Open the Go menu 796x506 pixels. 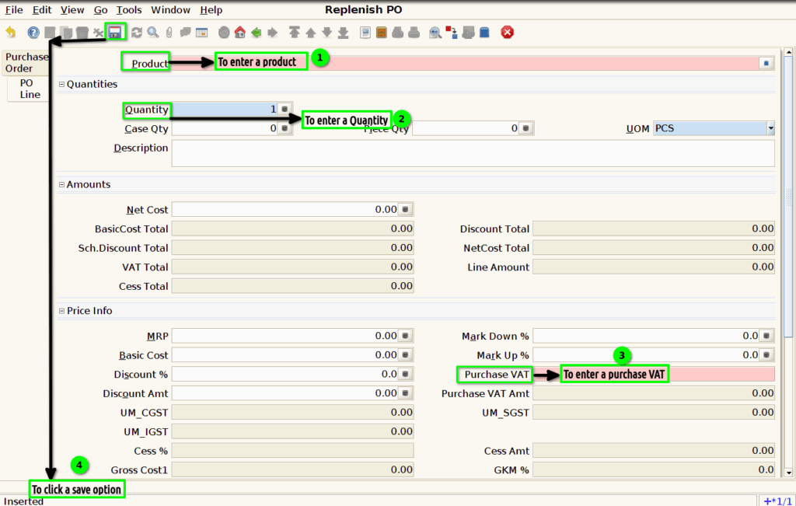pos(100,9)
